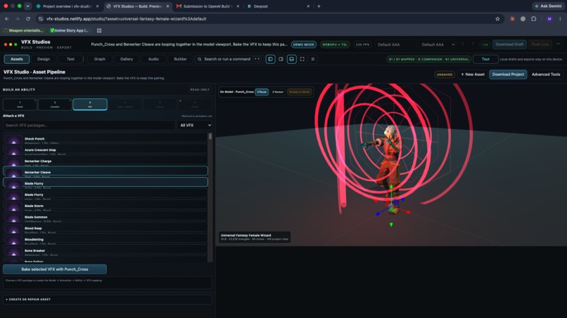This screenshot has height=318, width=567.
Task: Click the Search or run a command box
Action: [x=229, y=59]
